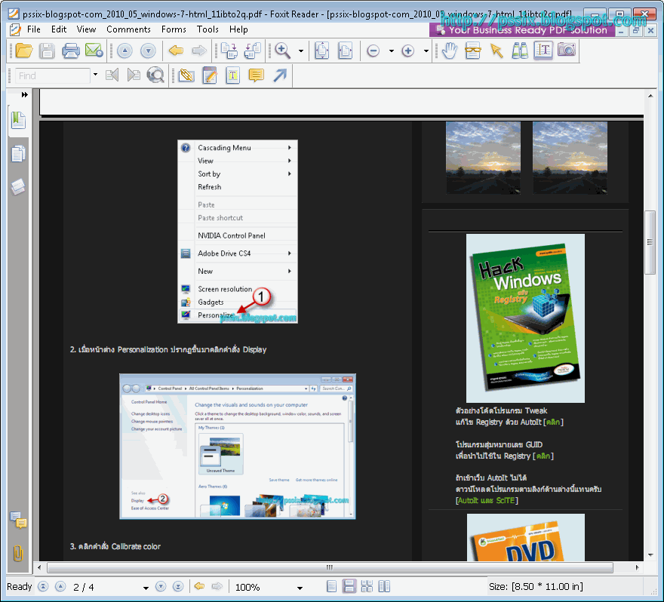Open the Layers panel in the sidebar
This screenshot has height=602, width=664.
click(18, 186)
